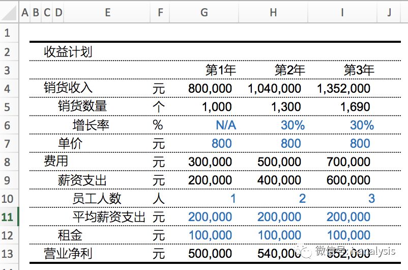Click the 第2年 header cell
Screen dimensions: 408x270
290,70
